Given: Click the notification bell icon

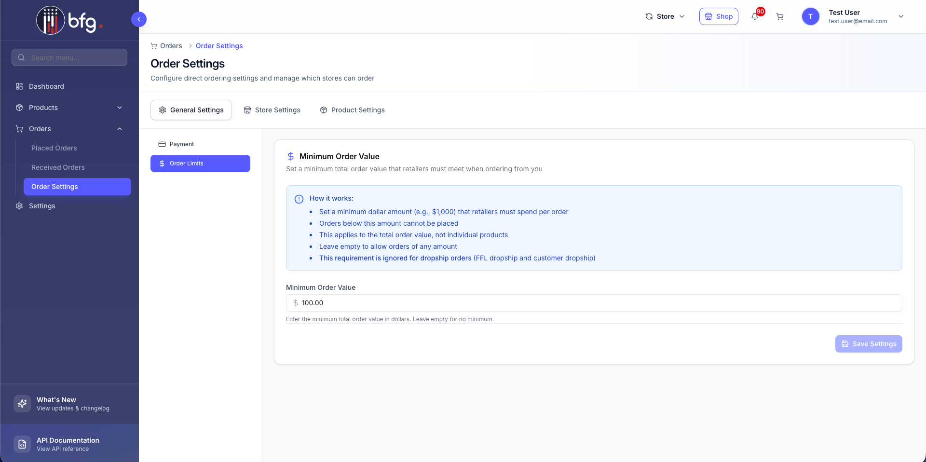Looking at the screenshot, I should pyautogui.click(x=755, y=16).
